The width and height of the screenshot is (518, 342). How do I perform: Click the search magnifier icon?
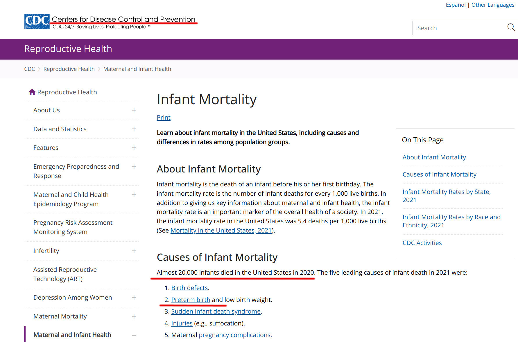(511, 28)
